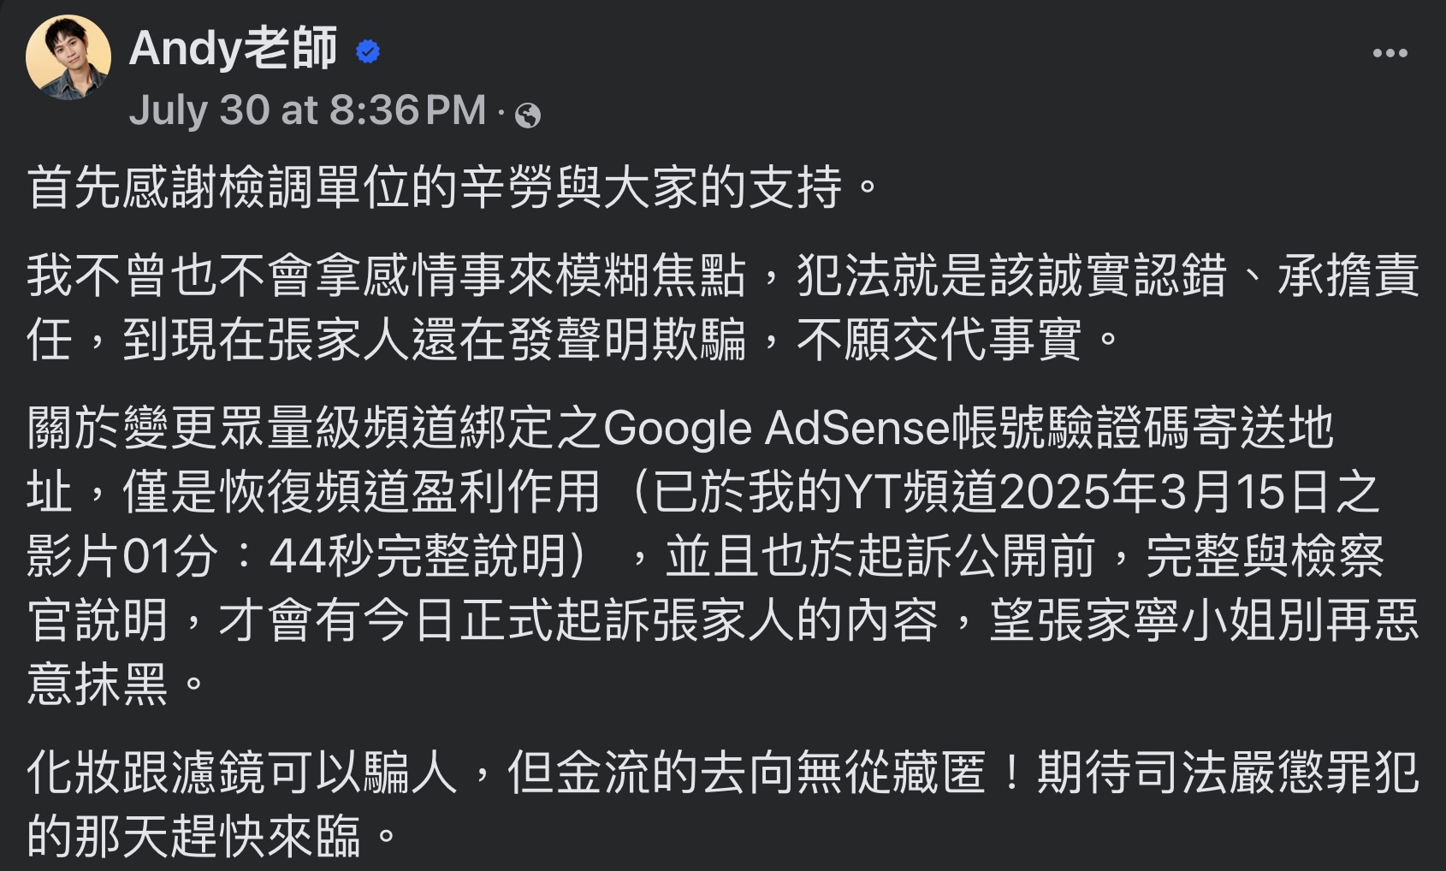Click the phrase 恢復頻道盈利作用
This screenshot has width=1446, height=871.
tap(411, 493)
